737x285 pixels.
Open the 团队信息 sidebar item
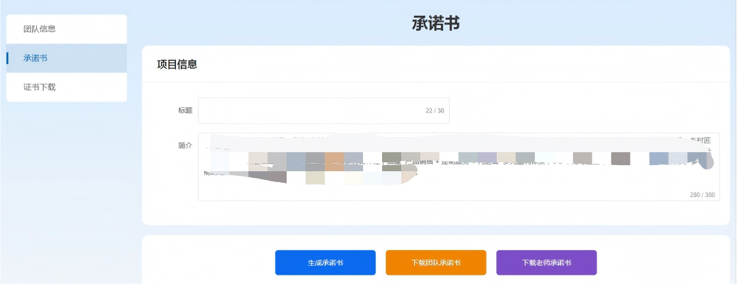[x=40, y=29]
